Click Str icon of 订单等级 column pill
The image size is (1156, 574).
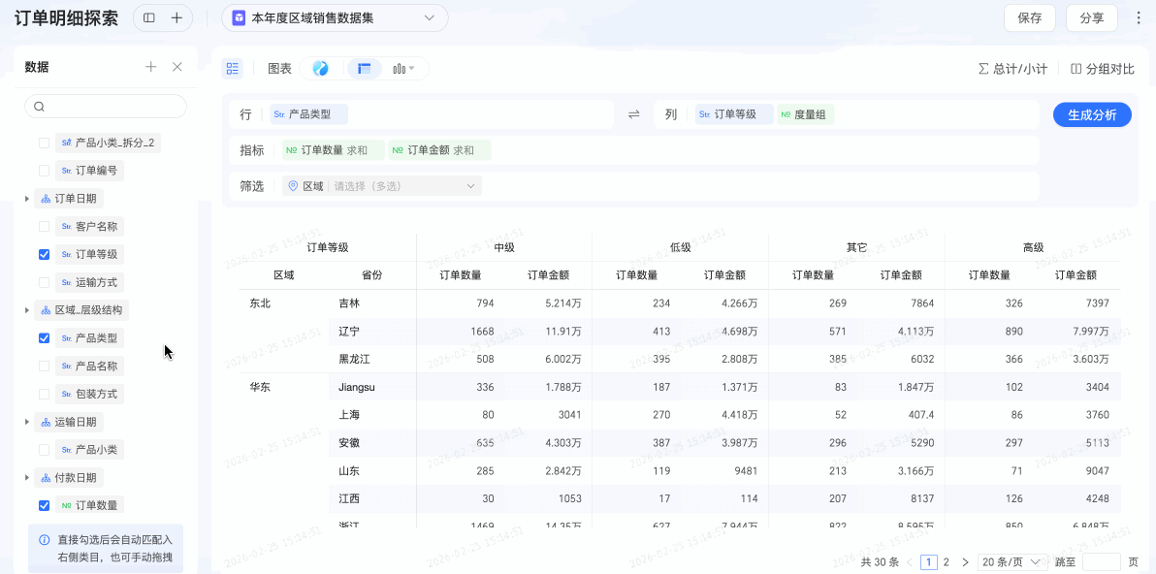pyautogui.click(x=705, y=114)
